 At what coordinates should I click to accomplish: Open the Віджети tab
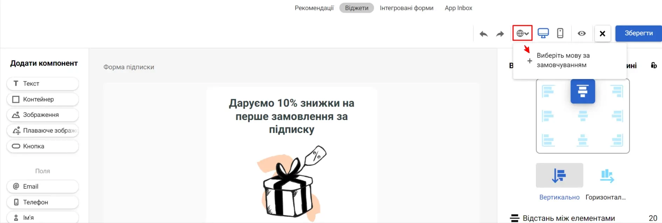pos(356,8)
